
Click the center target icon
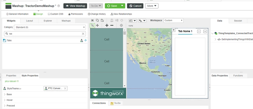tap(121, 25)
